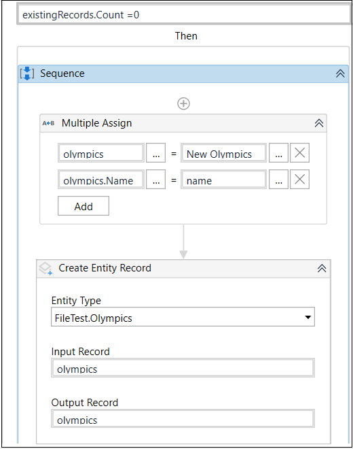Image resolution: width=353 pixels, height=449 pixels.
Task: Click the Input Record label
Action: click(x=81, y=352)
